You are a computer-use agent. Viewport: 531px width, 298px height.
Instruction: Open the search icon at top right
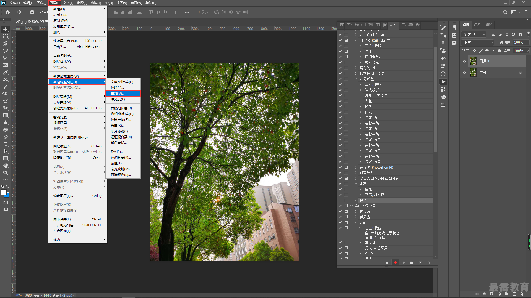click(x=505, y=12)
